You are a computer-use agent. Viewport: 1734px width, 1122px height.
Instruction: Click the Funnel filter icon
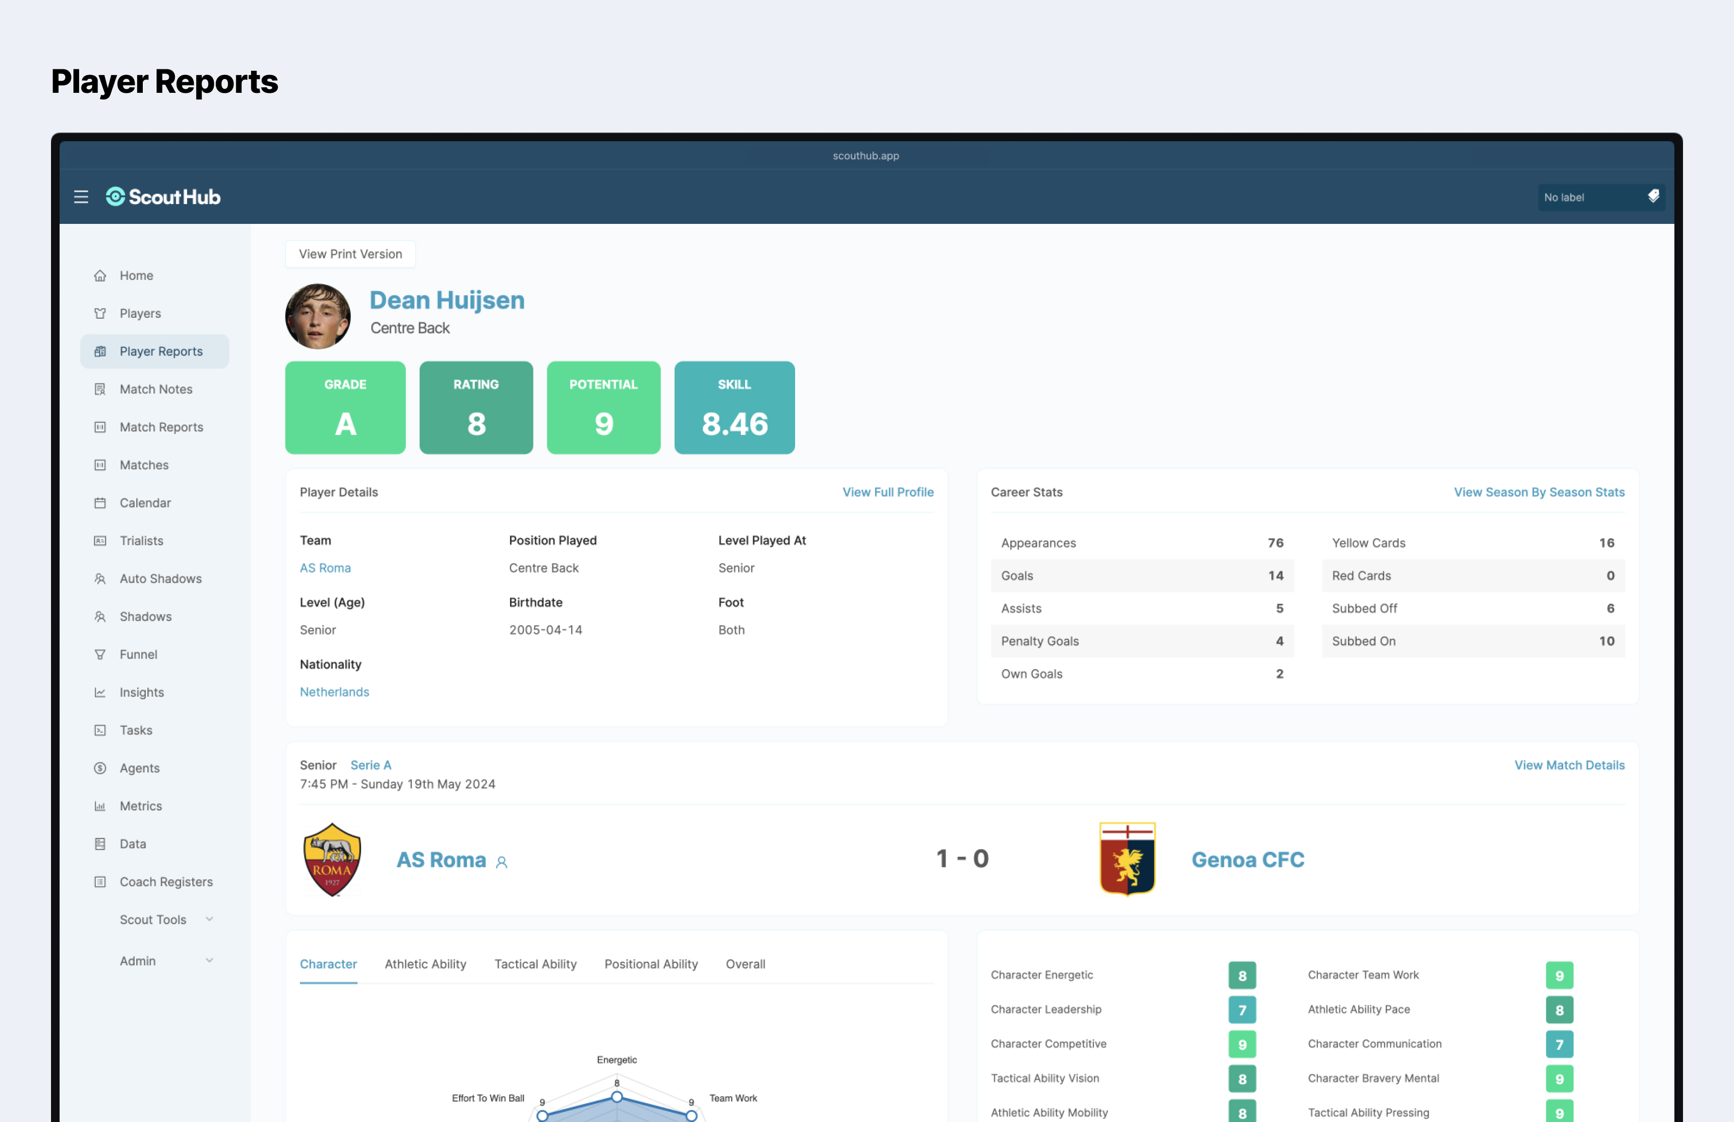click(x=100, y=654)
